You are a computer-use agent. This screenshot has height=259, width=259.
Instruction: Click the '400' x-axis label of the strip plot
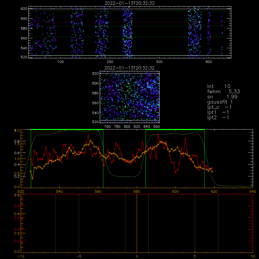click(x=208, y=62)
